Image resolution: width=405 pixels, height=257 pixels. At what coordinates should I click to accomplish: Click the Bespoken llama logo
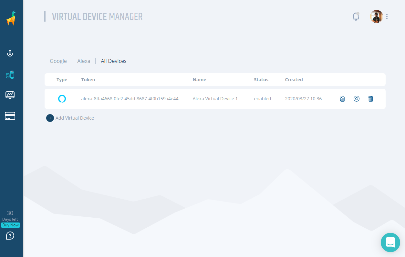(x=11, y=18)
